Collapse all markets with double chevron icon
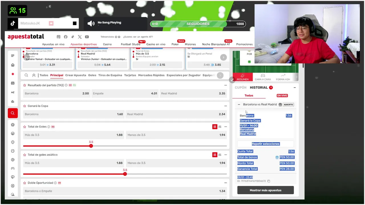 click(x=34, y=75)
